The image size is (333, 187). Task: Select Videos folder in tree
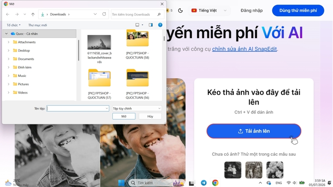click(20, 92)
